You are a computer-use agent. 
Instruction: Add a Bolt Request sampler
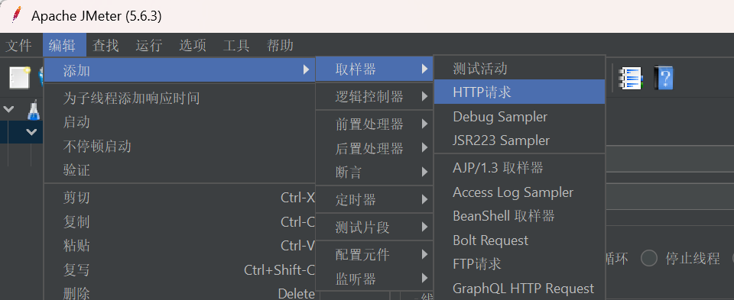click(520, 240)
